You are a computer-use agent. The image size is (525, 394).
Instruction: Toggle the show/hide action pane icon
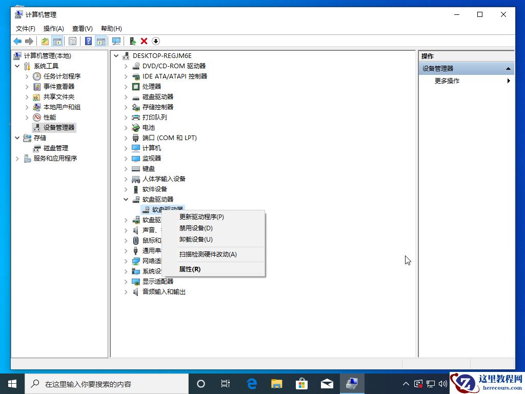(x=100, y=41)
